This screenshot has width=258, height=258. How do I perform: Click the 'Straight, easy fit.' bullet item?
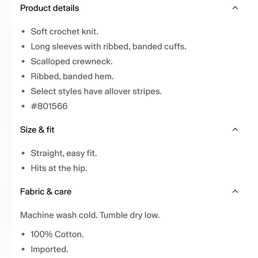click(x=64, y=153)
